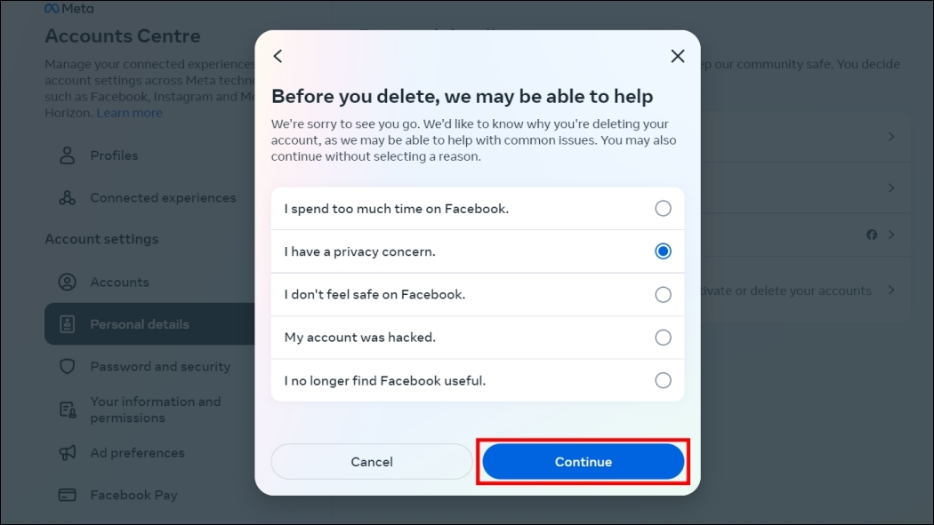The width and height of the screenshot is (934, 525).
Task: Click the Password and security shield icon
Action: pos(67,366)
